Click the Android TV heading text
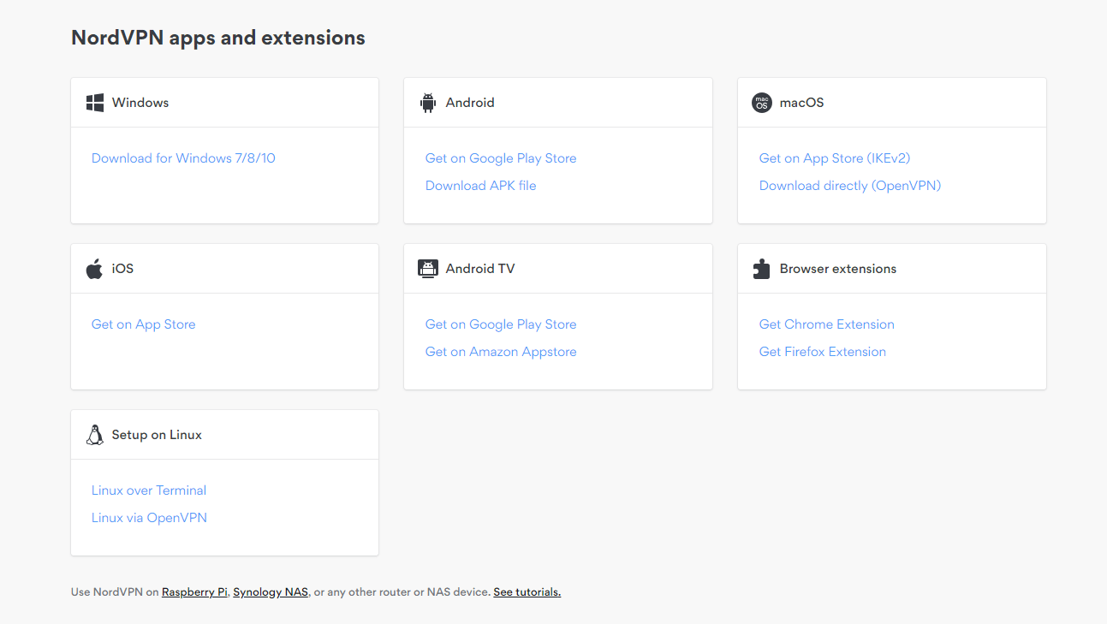Viewport: 1107px width, 624px height. (480, 269)
